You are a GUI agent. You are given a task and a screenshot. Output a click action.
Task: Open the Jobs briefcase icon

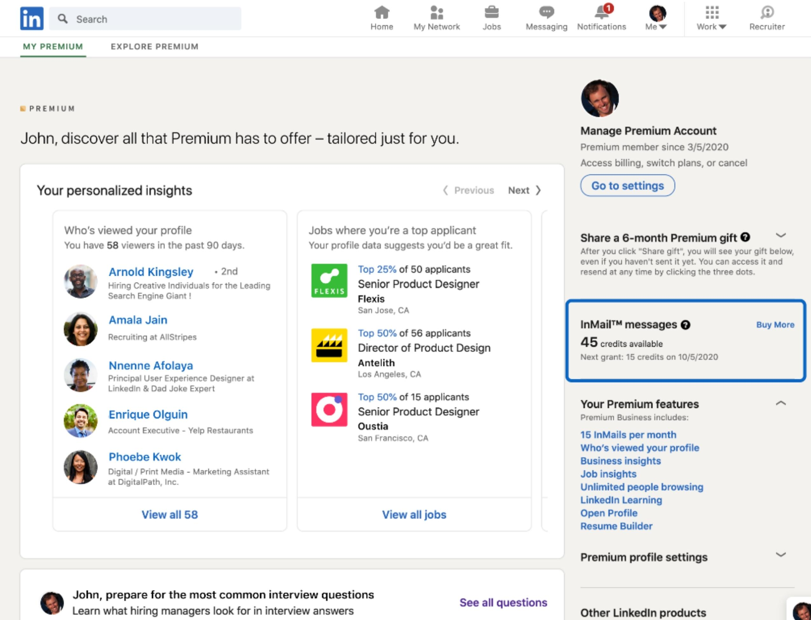point(491,12)
